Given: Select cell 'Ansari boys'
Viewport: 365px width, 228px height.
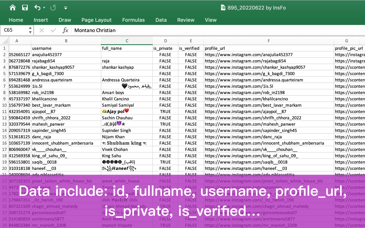Looking at the screenshot, I should point(127,93).
